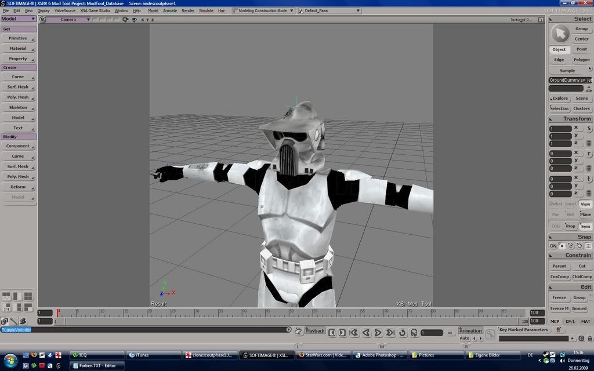
Task: Open Modeling Construction Mode dropdown
Action: (263, 10)
